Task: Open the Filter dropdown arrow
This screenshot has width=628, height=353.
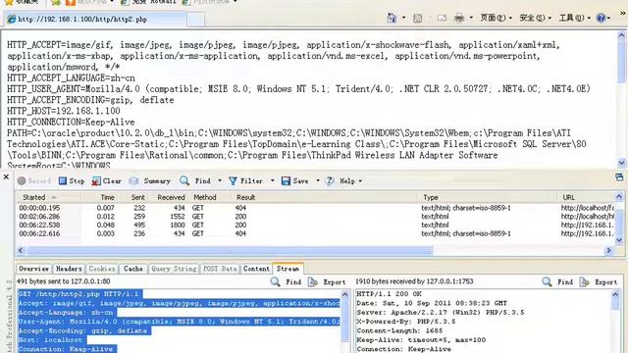Action: (x=273, y=180)
